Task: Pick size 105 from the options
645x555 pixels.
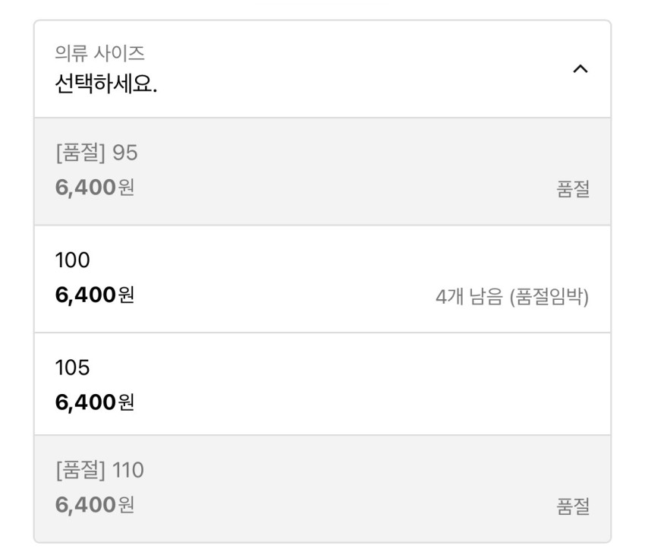Action: 73,368
